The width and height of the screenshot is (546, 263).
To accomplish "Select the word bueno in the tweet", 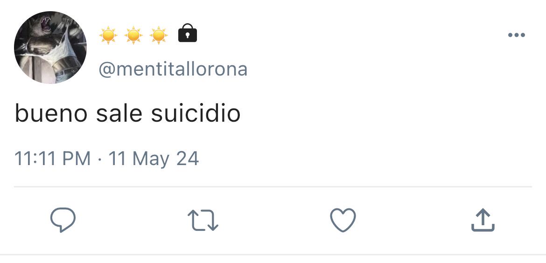I will 51,113.
